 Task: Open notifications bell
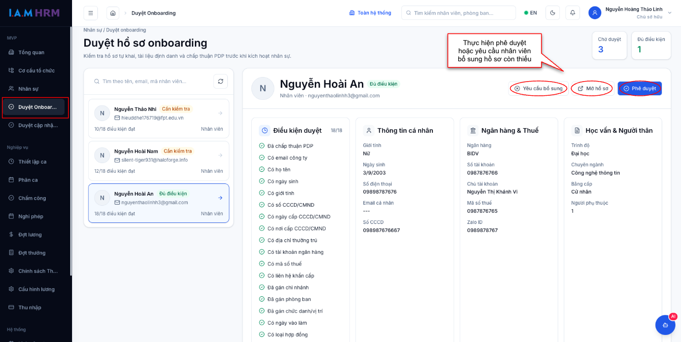pos(573,13)
